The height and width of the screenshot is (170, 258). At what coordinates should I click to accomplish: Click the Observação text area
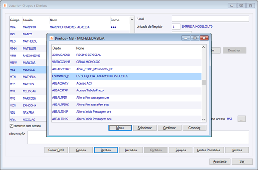point(138,137)
